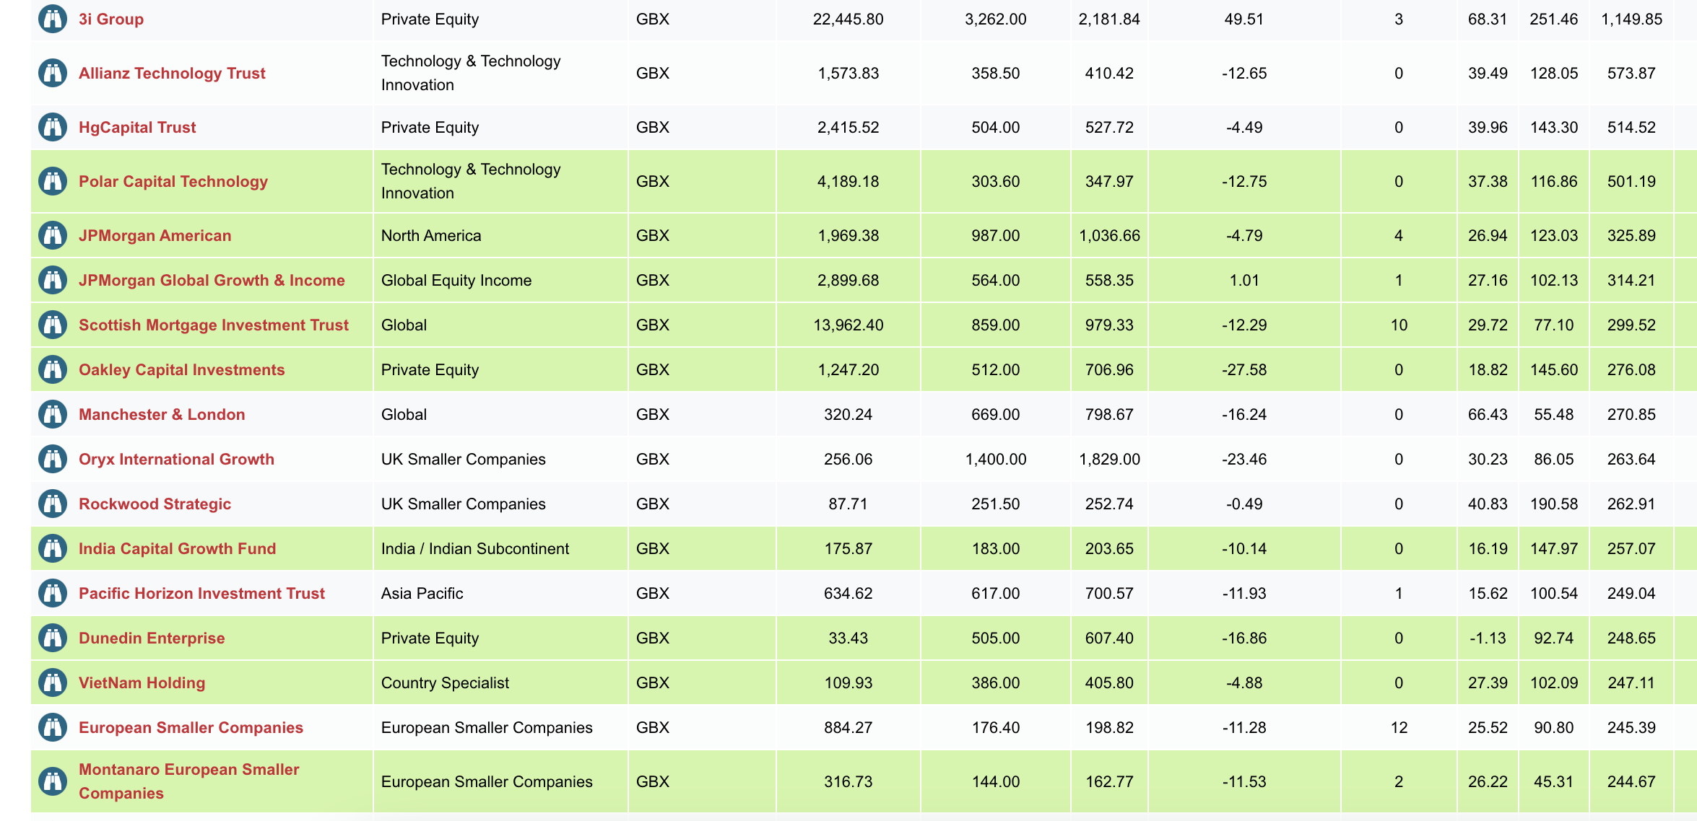
Task: Open Allianz Technology Trust link
Action: point(172,73)
